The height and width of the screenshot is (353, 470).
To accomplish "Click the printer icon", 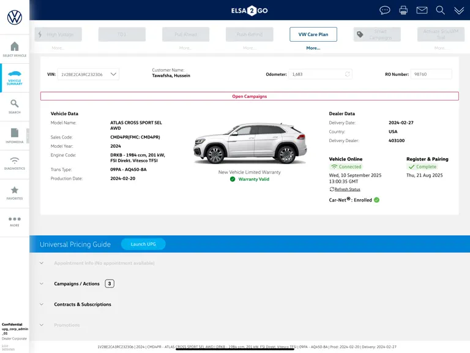I will (403, 10).
